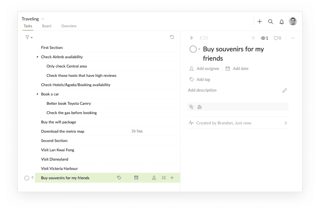
Task: Click task number #28
Action: (204, 38)
